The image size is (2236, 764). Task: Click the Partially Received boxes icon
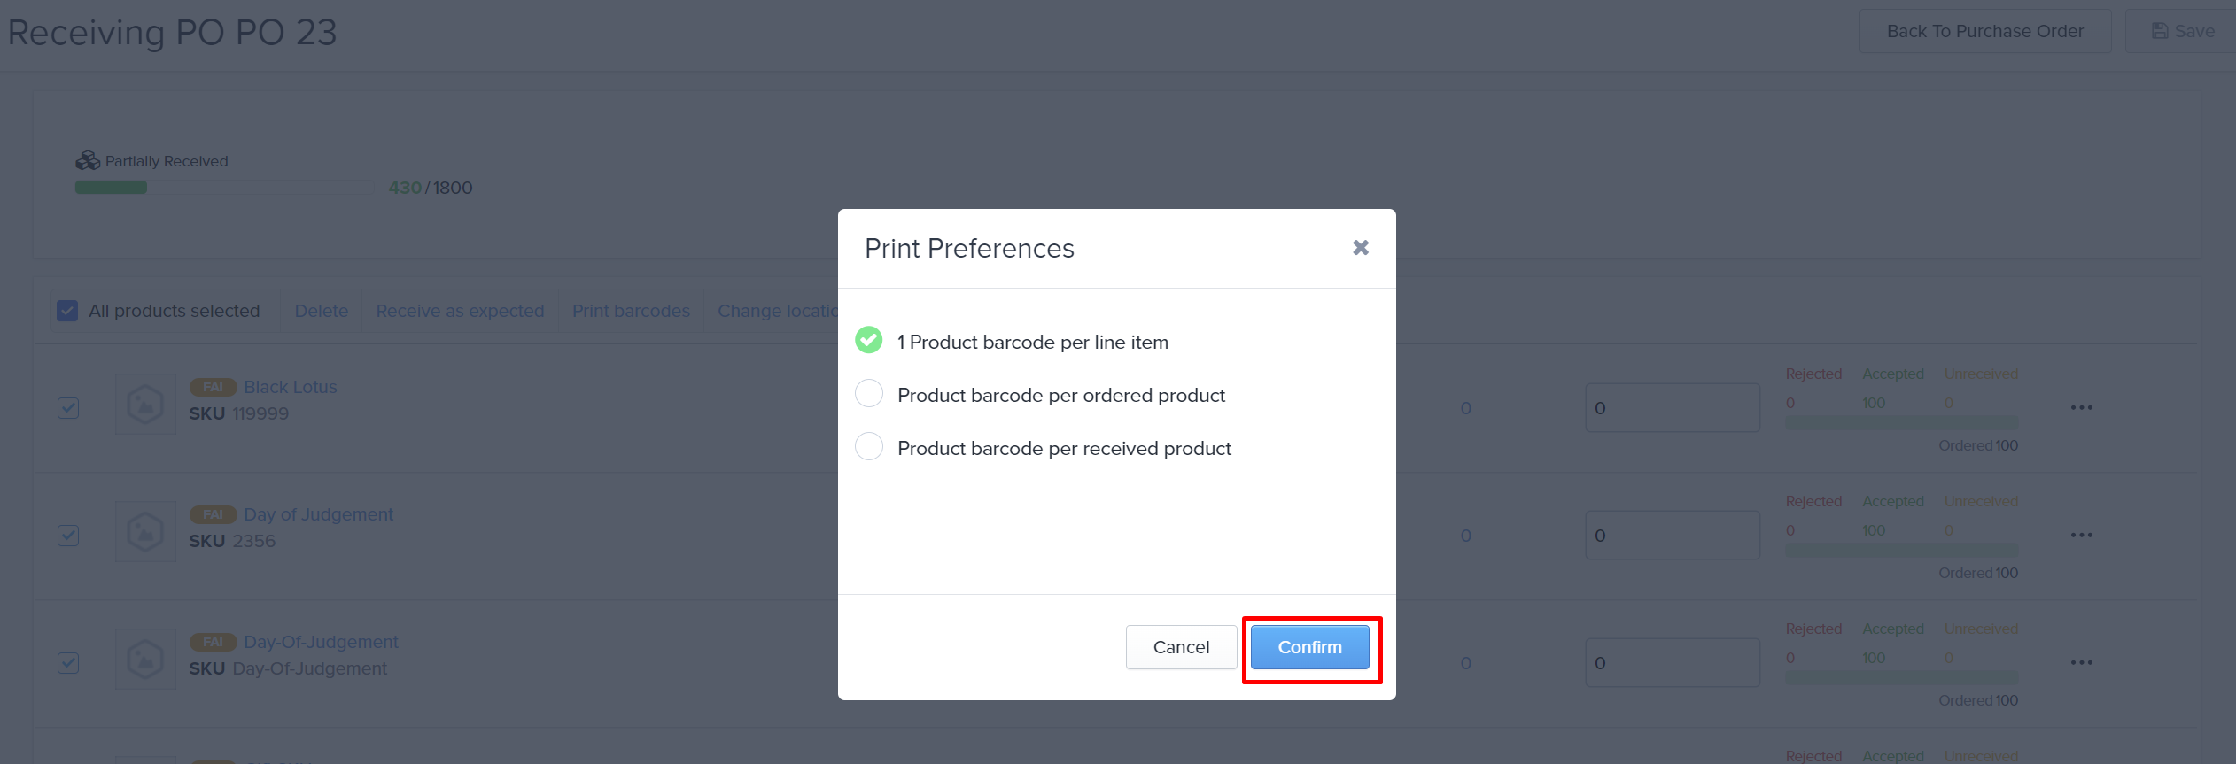(x=88, y=160)
